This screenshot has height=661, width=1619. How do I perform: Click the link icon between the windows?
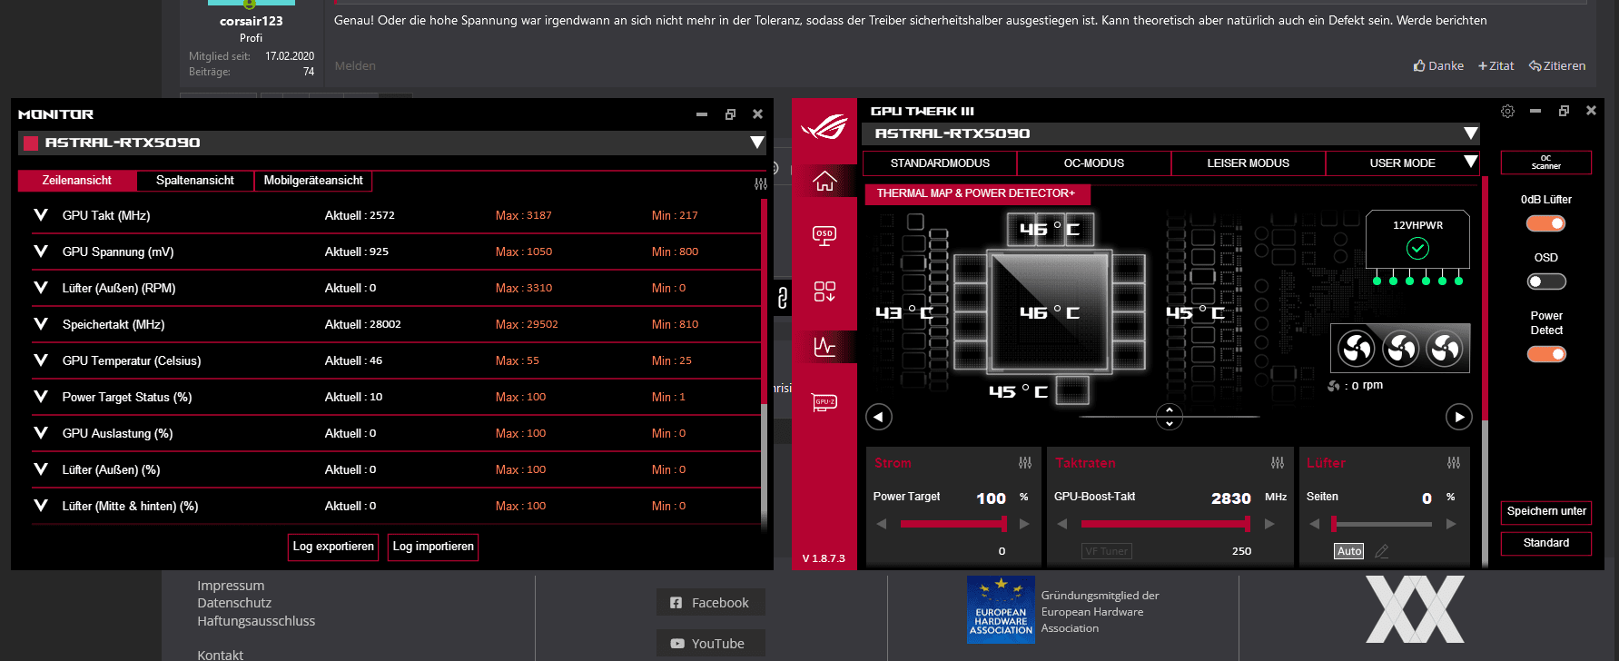(x=783, y=297)
